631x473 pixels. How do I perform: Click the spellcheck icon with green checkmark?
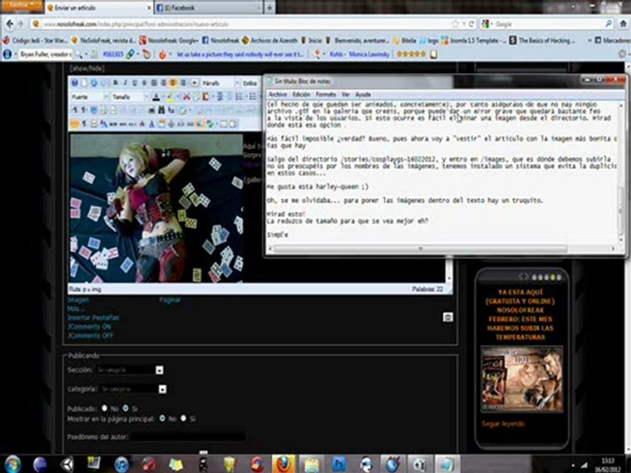[210, 124]
